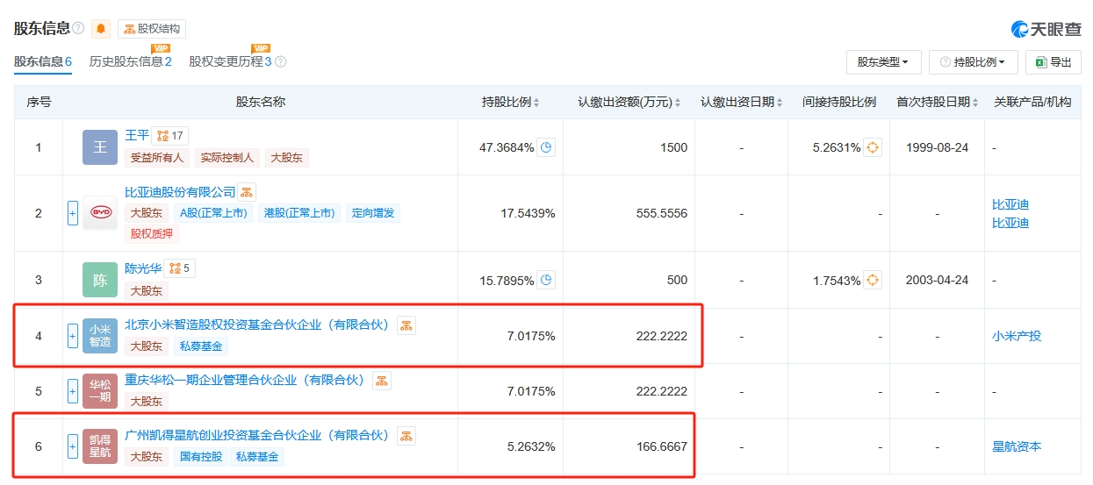Click the 凯得星航 avatar icon
The height and width of the screenshot is (485, 1093).
(x=100, y=446)
